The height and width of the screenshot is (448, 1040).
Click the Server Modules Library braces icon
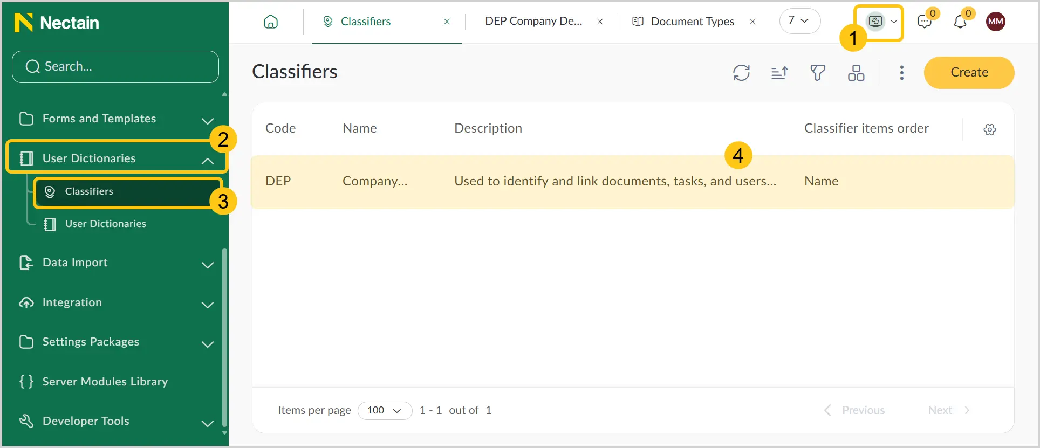click(x=26, y=382)
